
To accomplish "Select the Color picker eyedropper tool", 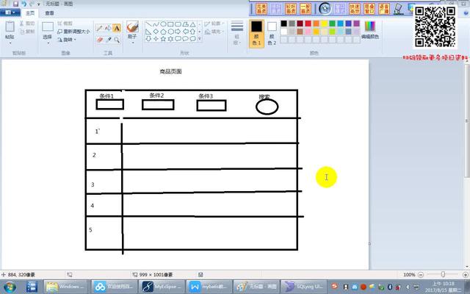I will pos(108,40).
